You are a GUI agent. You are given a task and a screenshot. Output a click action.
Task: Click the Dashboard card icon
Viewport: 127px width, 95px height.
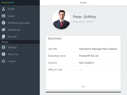[x=3, y=30]
